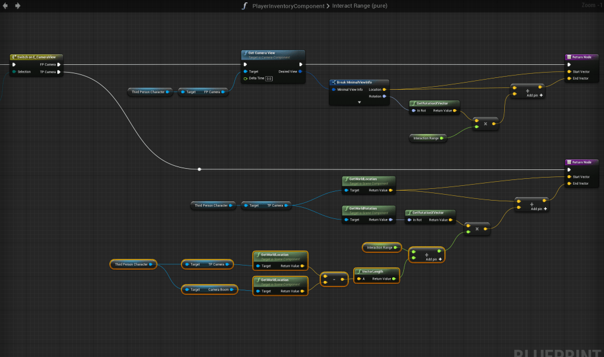Image resolution: width=604 pixels, height=357 pixels.
Task: Click the VectorLength node function icon
Action: (x=358, y=271)
